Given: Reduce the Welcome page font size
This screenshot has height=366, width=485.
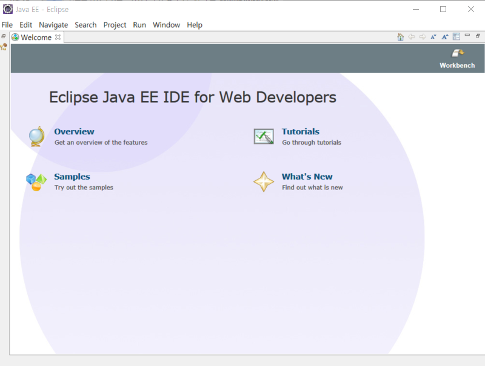Looking at the screenshot, I should (x=433, y=36).
